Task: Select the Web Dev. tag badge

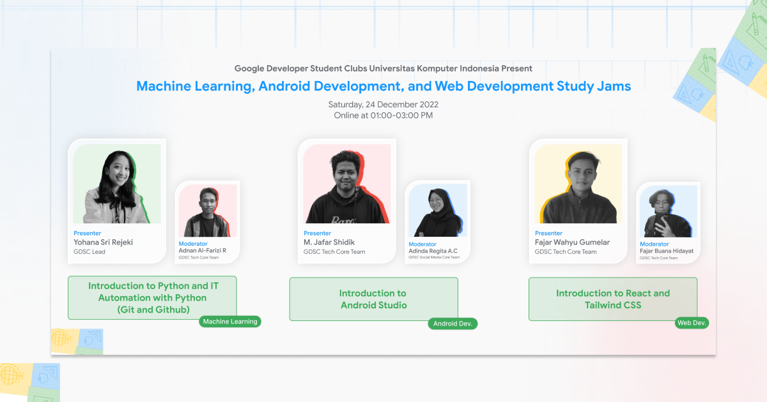Action: click(x=692, y=323)
